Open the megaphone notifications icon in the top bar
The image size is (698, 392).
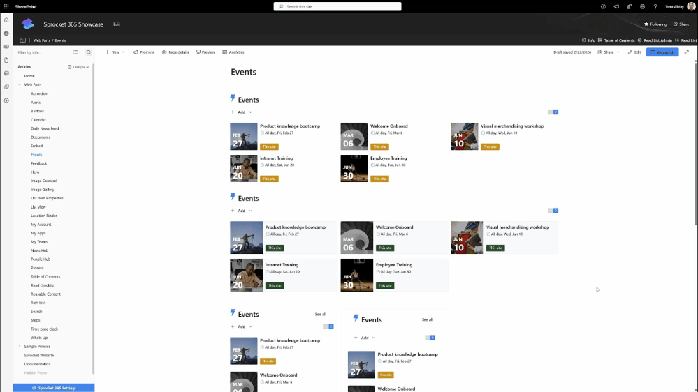616,7
